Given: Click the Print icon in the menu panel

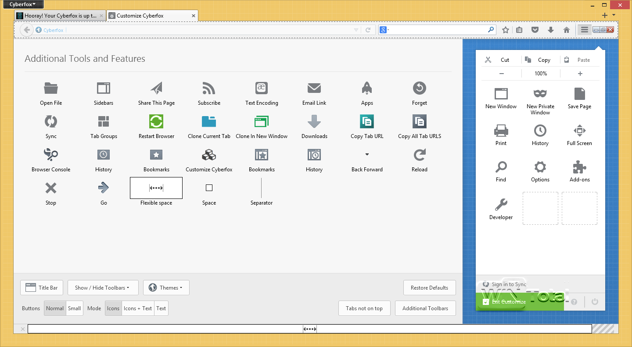Looking at the screenshot, I should click(x=501, y=130).
